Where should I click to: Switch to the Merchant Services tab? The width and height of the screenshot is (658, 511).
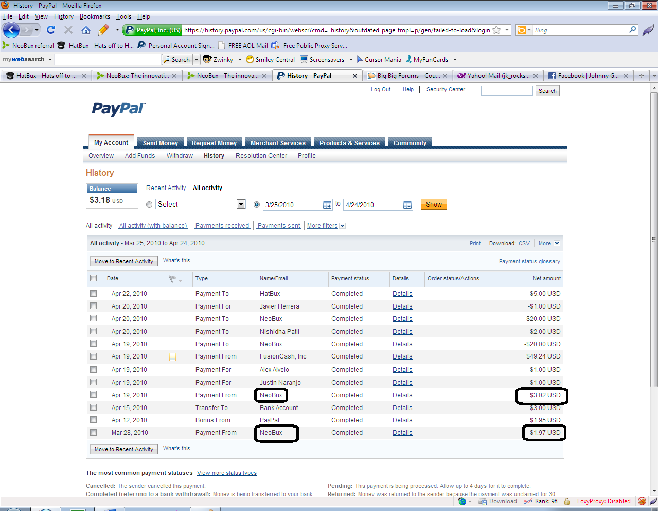278,143
